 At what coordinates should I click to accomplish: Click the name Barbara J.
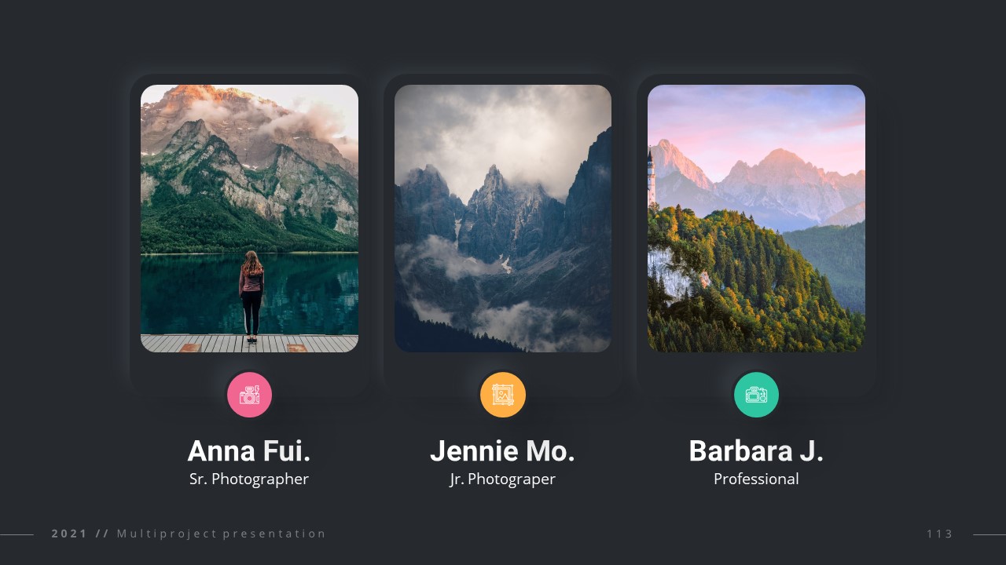click(x=756, y=451)
